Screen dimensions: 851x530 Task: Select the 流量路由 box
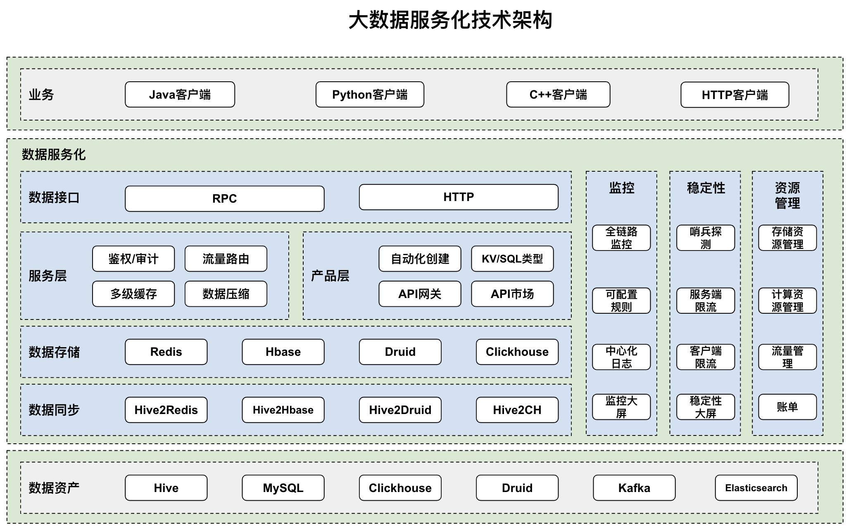226,259
